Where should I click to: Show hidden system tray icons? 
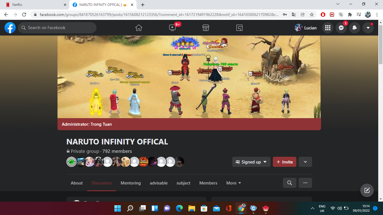click(313, 208)
